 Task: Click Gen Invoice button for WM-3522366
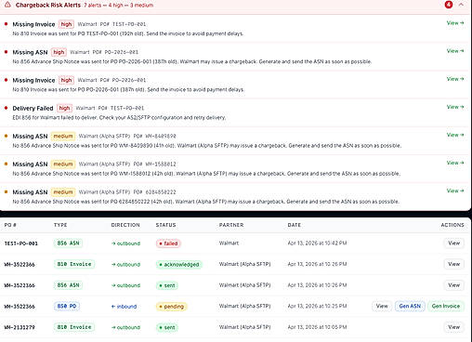coord(446,306)
